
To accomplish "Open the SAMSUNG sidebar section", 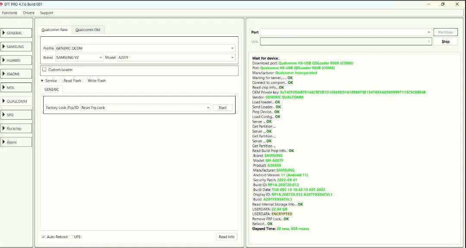I will (16, 47).
